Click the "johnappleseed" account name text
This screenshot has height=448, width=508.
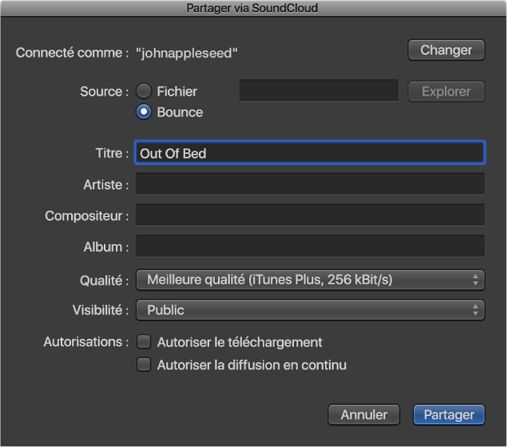tap(187, 53)
